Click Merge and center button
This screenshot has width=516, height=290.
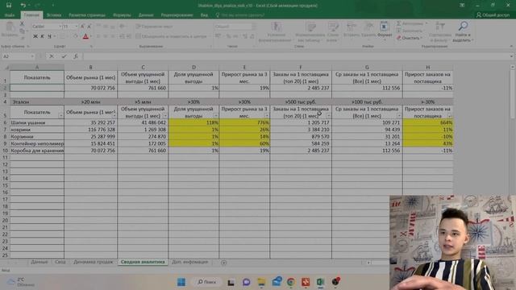171,36
